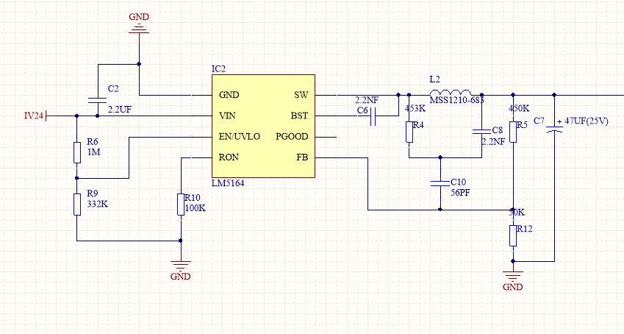Click the "2.2NF" value above C6
The height and width of the screenshot is (334, 624).
tap(367, 101)
